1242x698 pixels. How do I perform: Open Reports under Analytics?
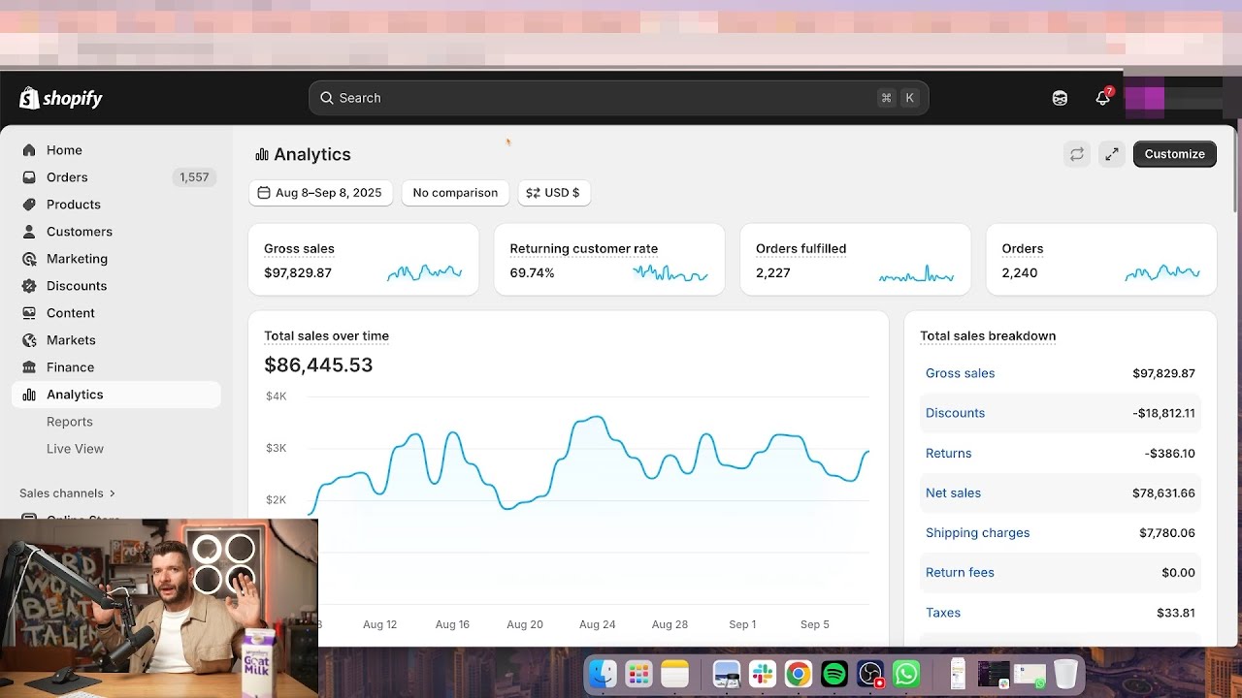70,422
